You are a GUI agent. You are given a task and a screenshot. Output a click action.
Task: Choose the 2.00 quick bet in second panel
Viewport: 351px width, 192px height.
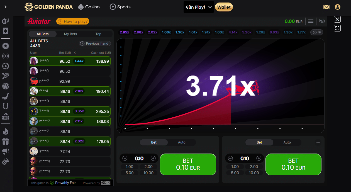click(254, 167)
